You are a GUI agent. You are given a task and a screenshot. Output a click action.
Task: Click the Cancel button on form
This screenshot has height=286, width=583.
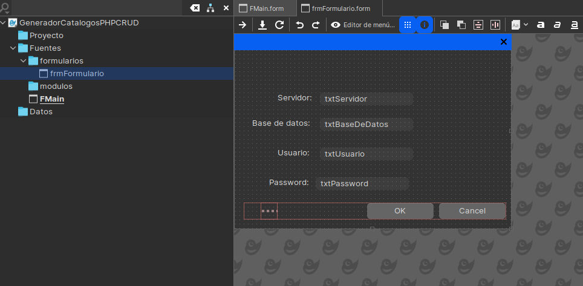472,210
